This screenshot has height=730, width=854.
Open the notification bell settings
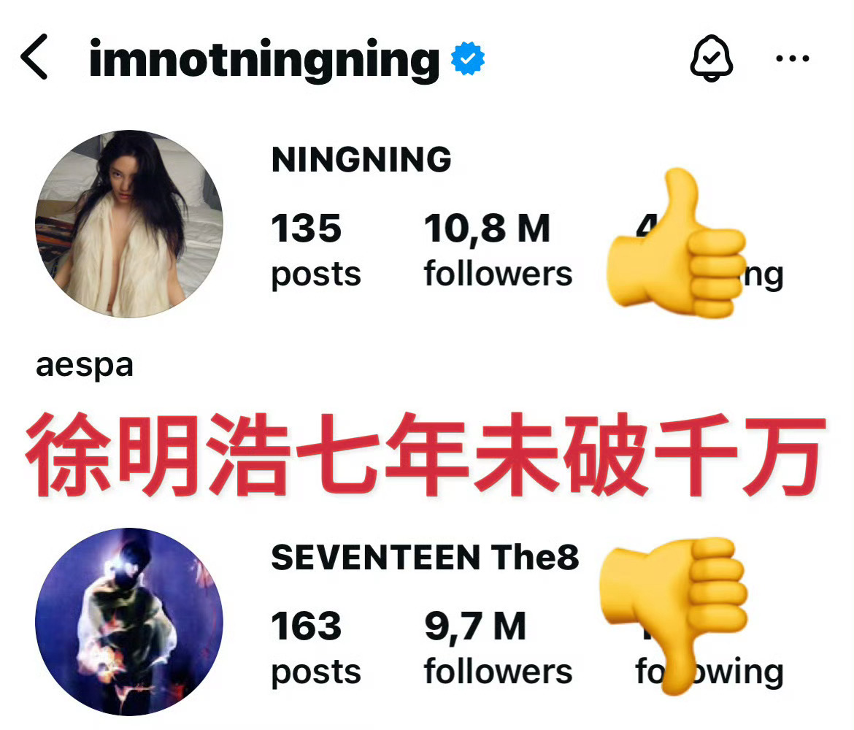[712, 58]
